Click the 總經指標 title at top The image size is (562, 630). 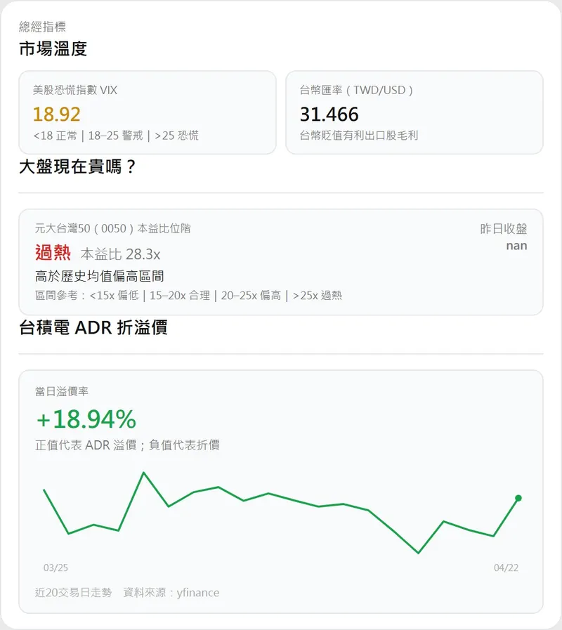[x=43, y=27]
